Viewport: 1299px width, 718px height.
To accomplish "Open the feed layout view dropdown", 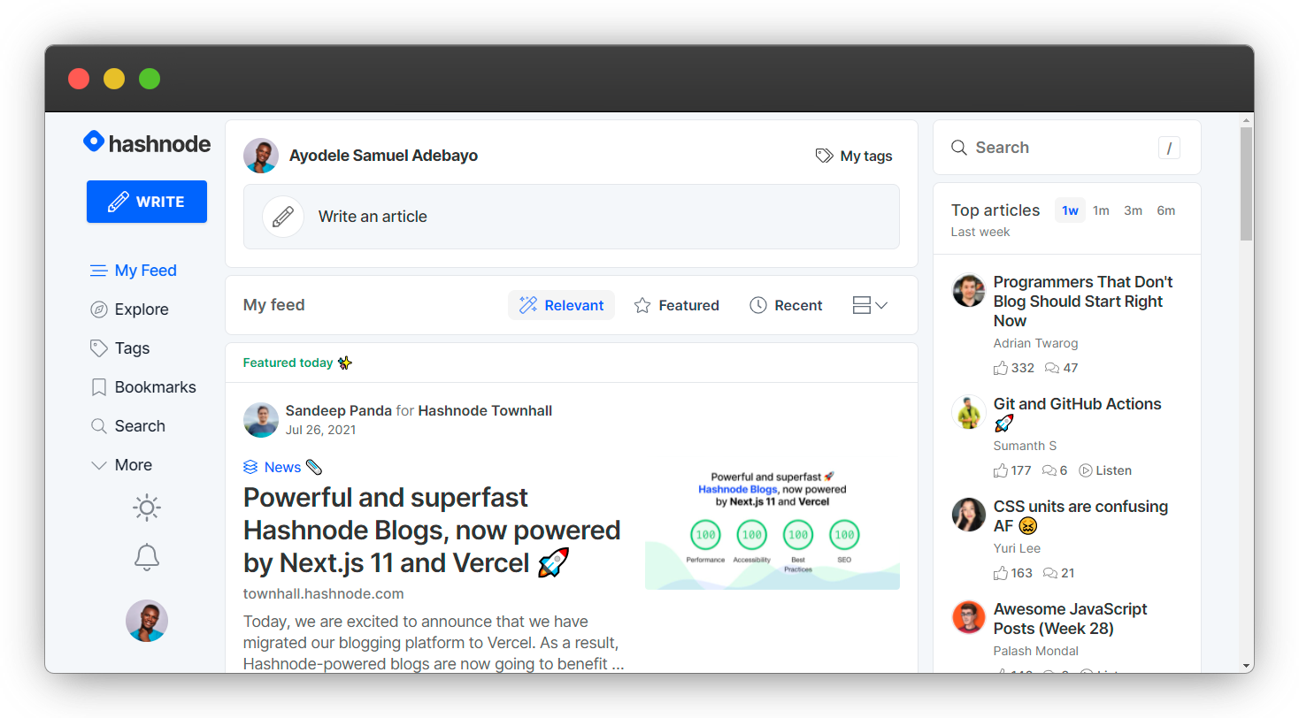I will (x=870, y=305).
